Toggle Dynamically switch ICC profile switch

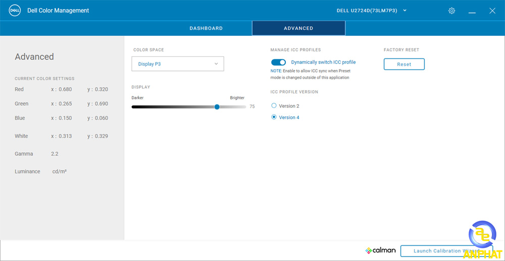click(278, 62)
